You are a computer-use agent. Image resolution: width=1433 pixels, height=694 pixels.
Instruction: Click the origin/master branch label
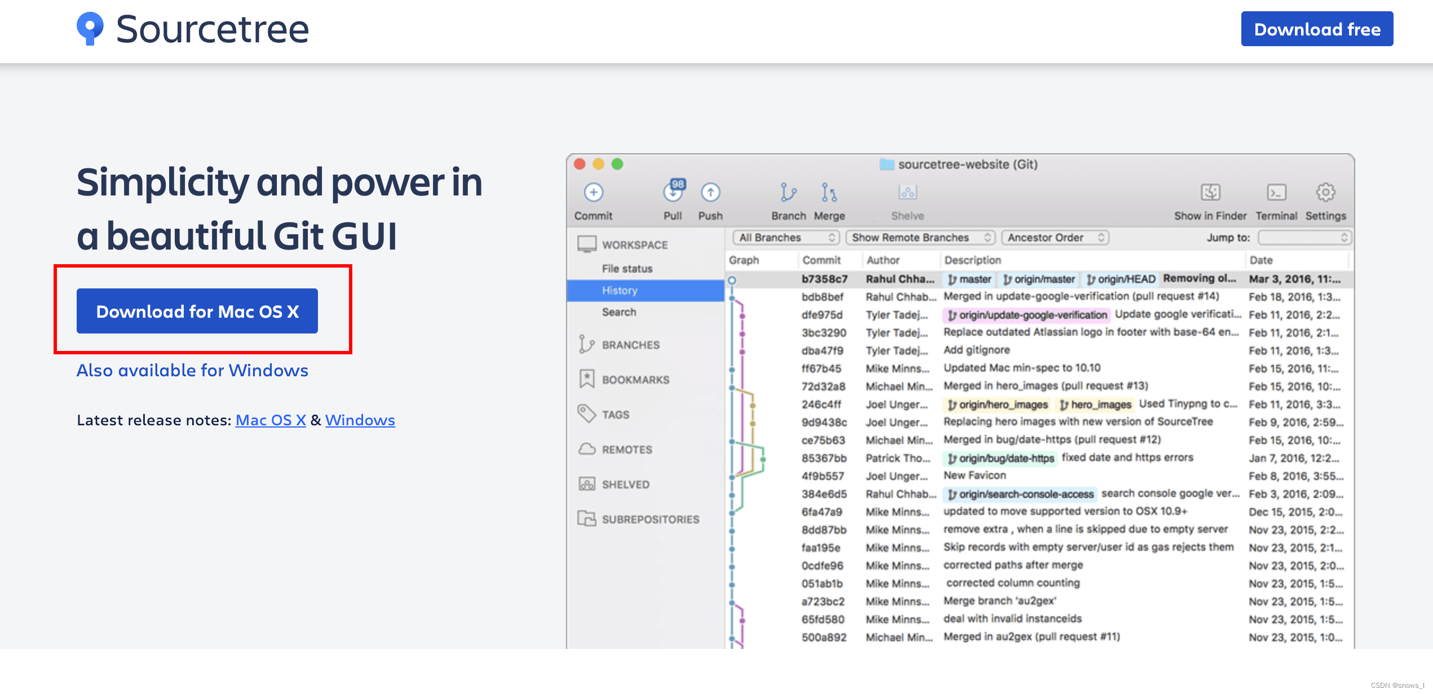pyautogui.click(x=1038, y=279)
